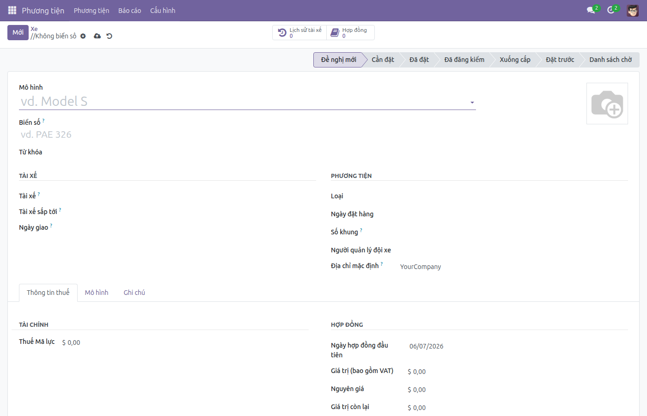This screenshot has height=416, width=647.
Task: Click the Biển số license plate field
Action: 247,135
